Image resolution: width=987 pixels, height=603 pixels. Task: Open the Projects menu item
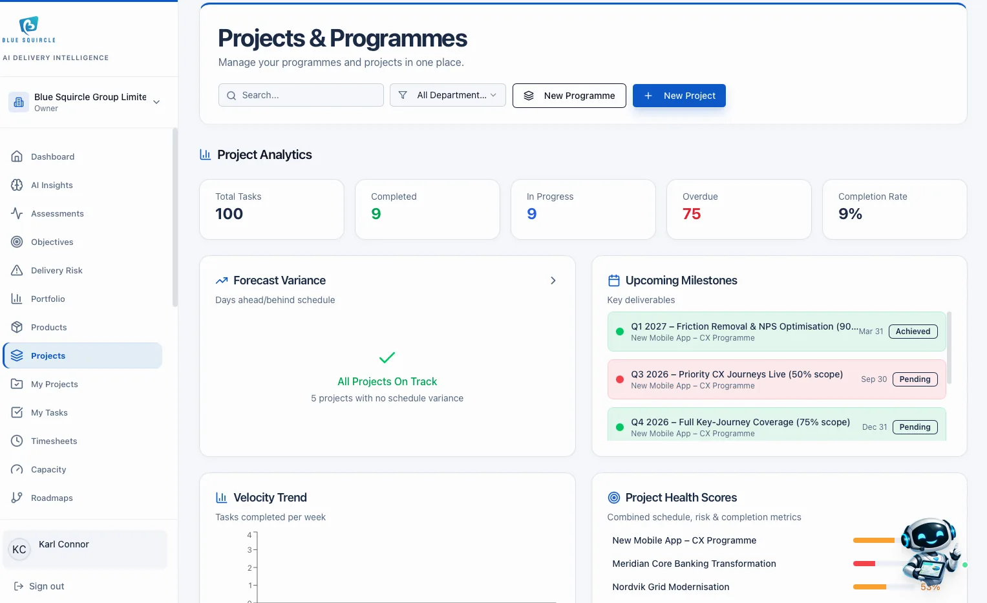83,355
